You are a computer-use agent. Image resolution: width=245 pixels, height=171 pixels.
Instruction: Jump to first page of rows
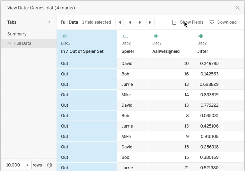coord(119,22)
